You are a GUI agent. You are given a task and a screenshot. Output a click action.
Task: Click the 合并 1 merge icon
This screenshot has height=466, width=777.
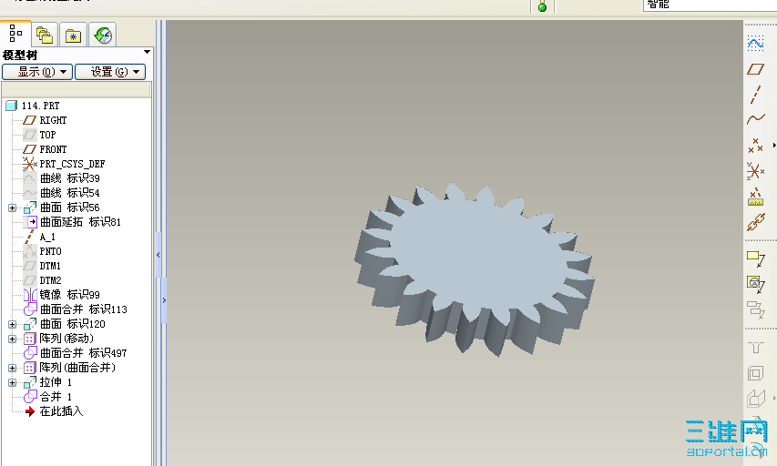pyautogui.click(x=30, y=397)
